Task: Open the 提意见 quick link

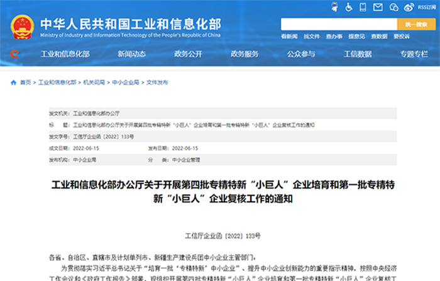Action: 356,36
